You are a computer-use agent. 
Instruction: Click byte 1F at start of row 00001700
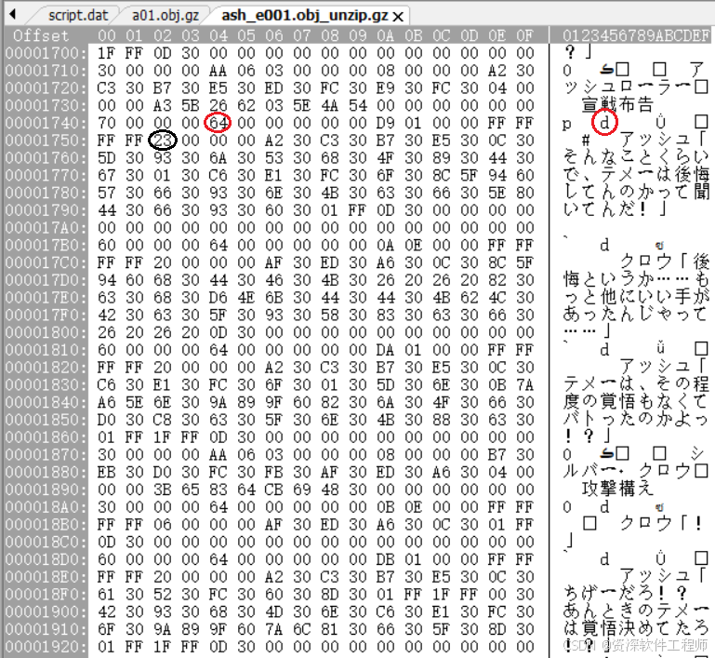tap(106, 53)
